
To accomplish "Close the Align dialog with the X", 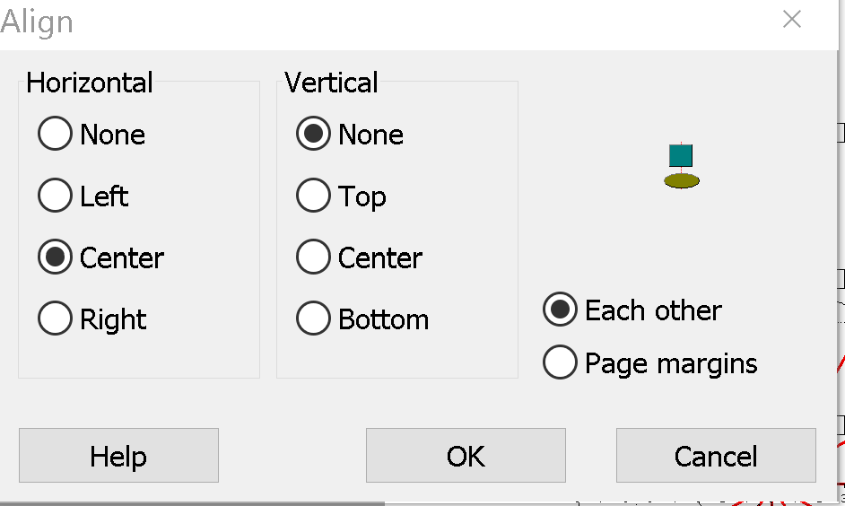I will coord(791,20).
